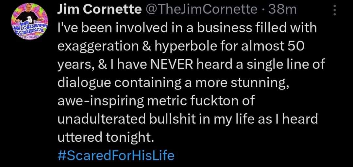Screen dimensions: 353x167
Task: Click the phrase "uttered tonight." in the tweet
Action: [x=105, y=138]
